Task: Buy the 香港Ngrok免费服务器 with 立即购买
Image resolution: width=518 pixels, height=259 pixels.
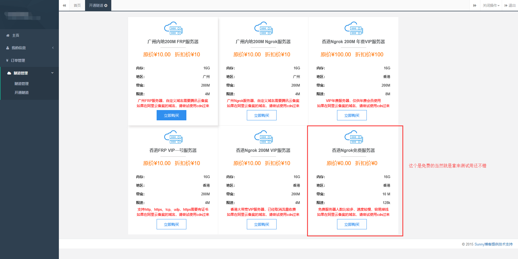Action: tap(352, 224)
